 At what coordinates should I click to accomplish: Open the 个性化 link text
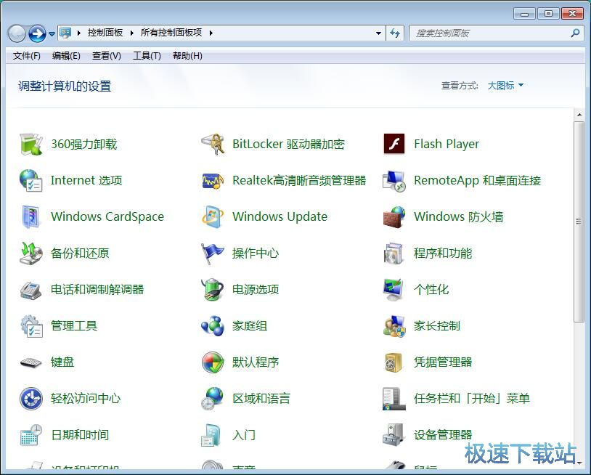[x=431, y=290]
